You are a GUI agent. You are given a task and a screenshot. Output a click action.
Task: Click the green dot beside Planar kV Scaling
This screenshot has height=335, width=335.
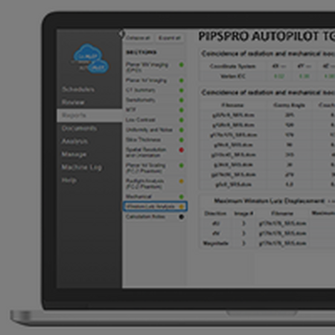[x=182, y=165]
